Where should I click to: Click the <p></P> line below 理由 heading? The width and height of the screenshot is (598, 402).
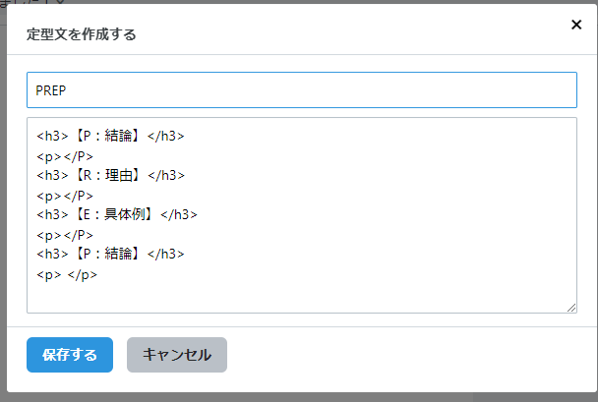(65, 196)
